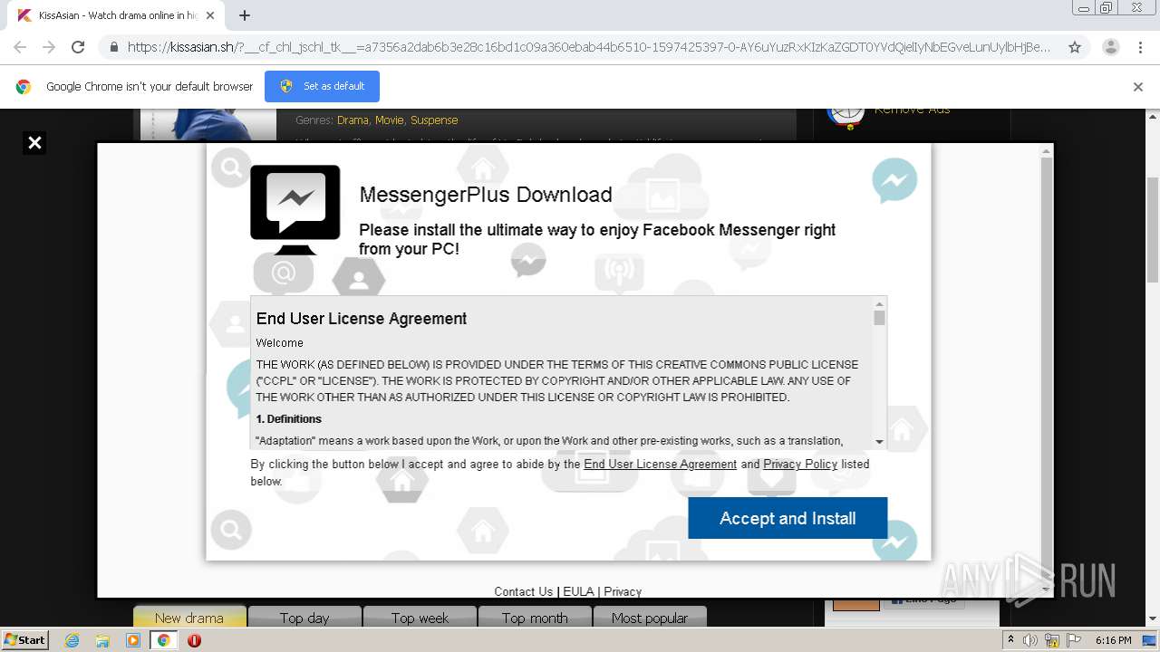View site information via lock icon

coord(113,47)
